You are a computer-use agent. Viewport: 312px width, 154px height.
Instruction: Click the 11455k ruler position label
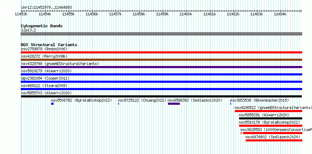point(68,14)
